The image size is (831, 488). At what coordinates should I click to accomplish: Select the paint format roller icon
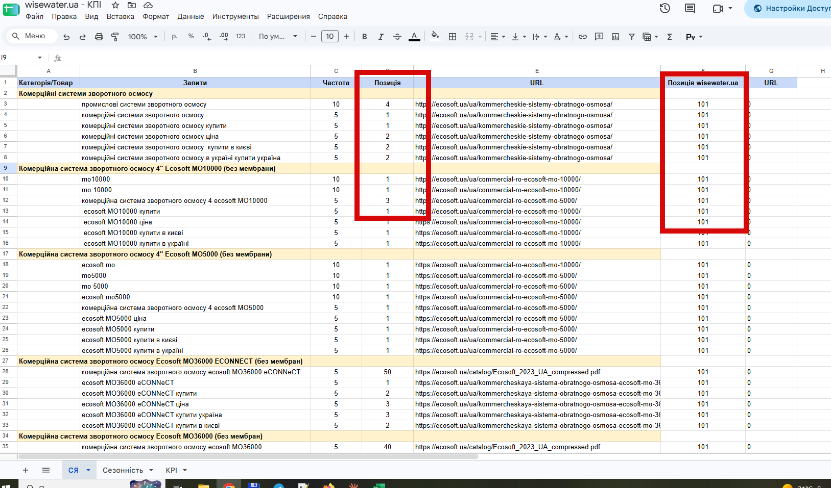click(x=115, y=37)
